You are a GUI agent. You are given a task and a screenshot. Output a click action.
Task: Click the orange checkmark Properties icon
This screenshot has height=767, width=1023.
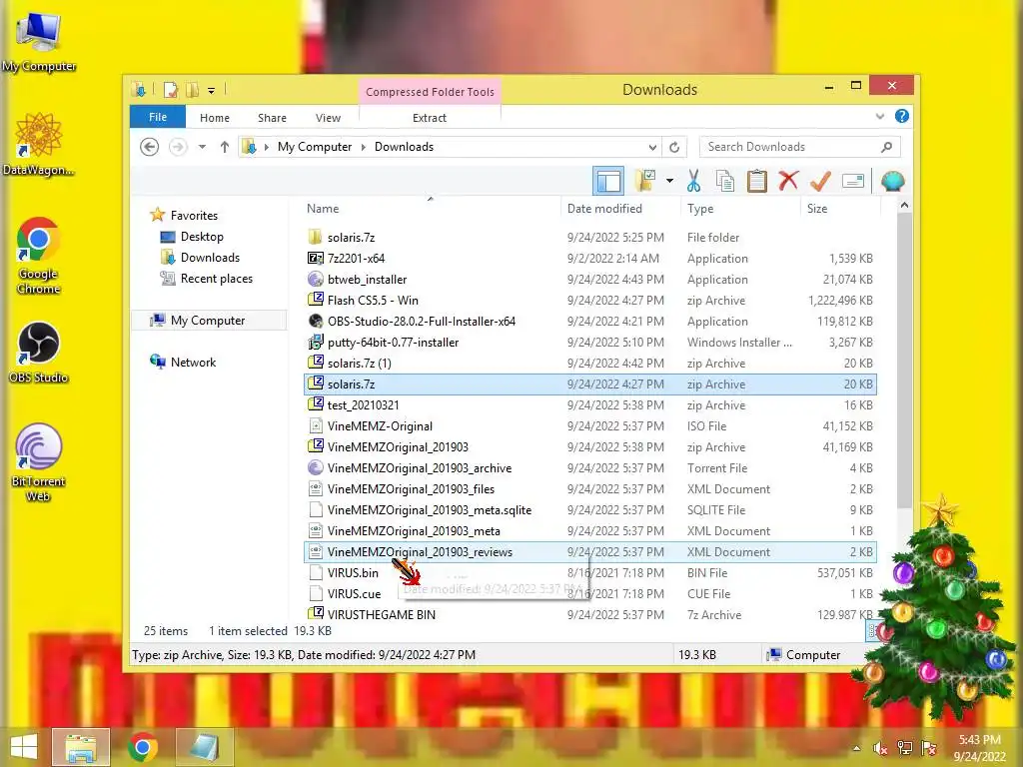point(820,182)
